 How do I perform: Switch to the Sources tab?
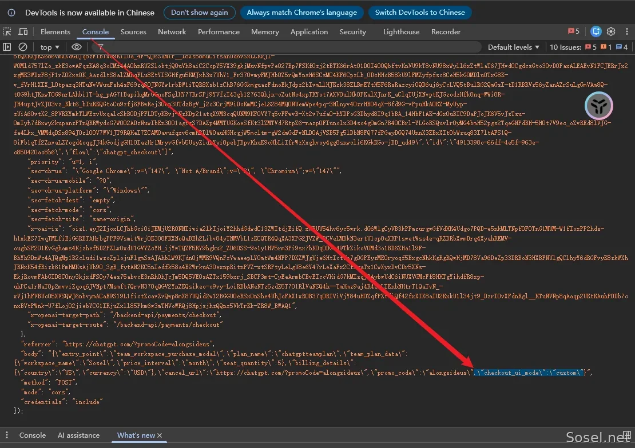coord(133,31)
